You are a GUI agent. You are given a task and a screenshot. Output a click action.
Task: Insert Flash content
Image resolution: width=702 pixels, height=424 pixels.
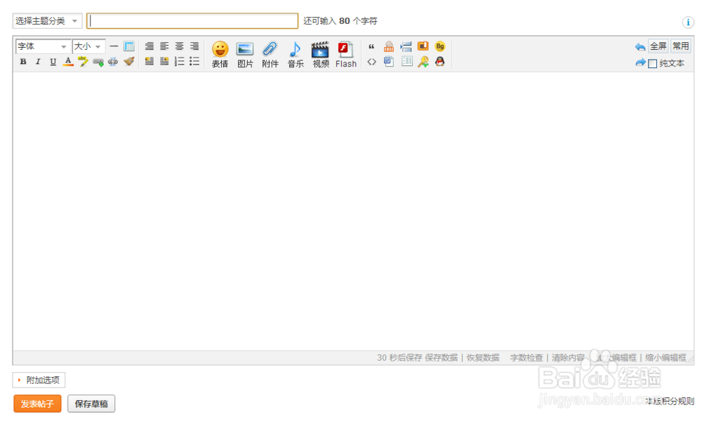tap(346, 55)
